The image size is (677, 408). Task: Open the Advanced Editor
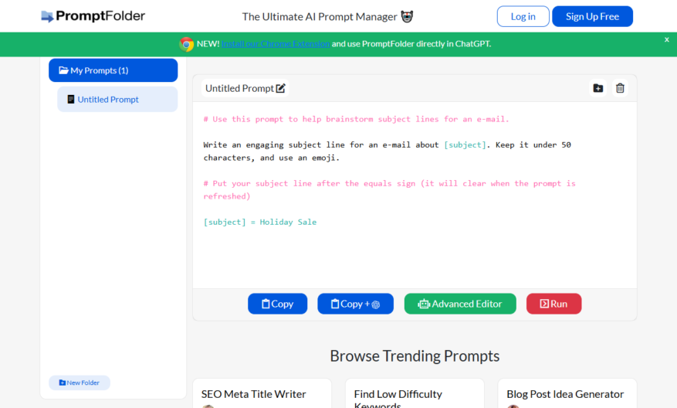click(x=460, y=304)
